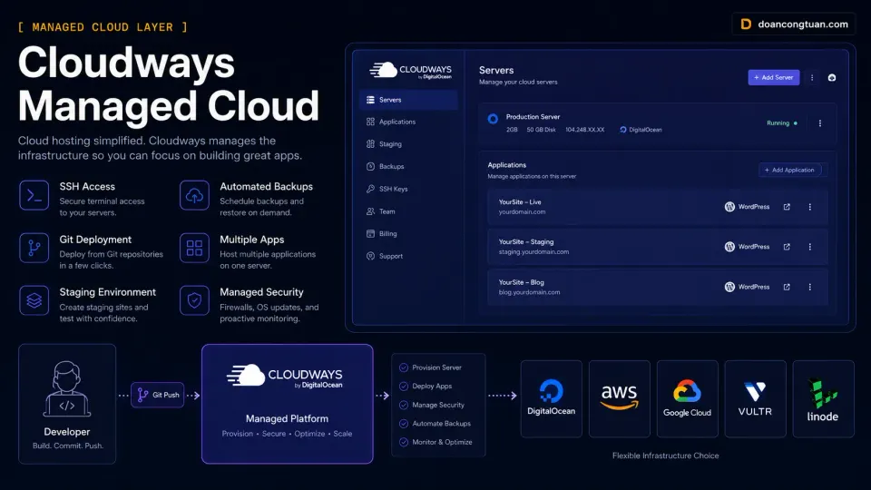Click the Flexible Infrastructure Choice caption
871x490 pixels.
click(665, 456)
